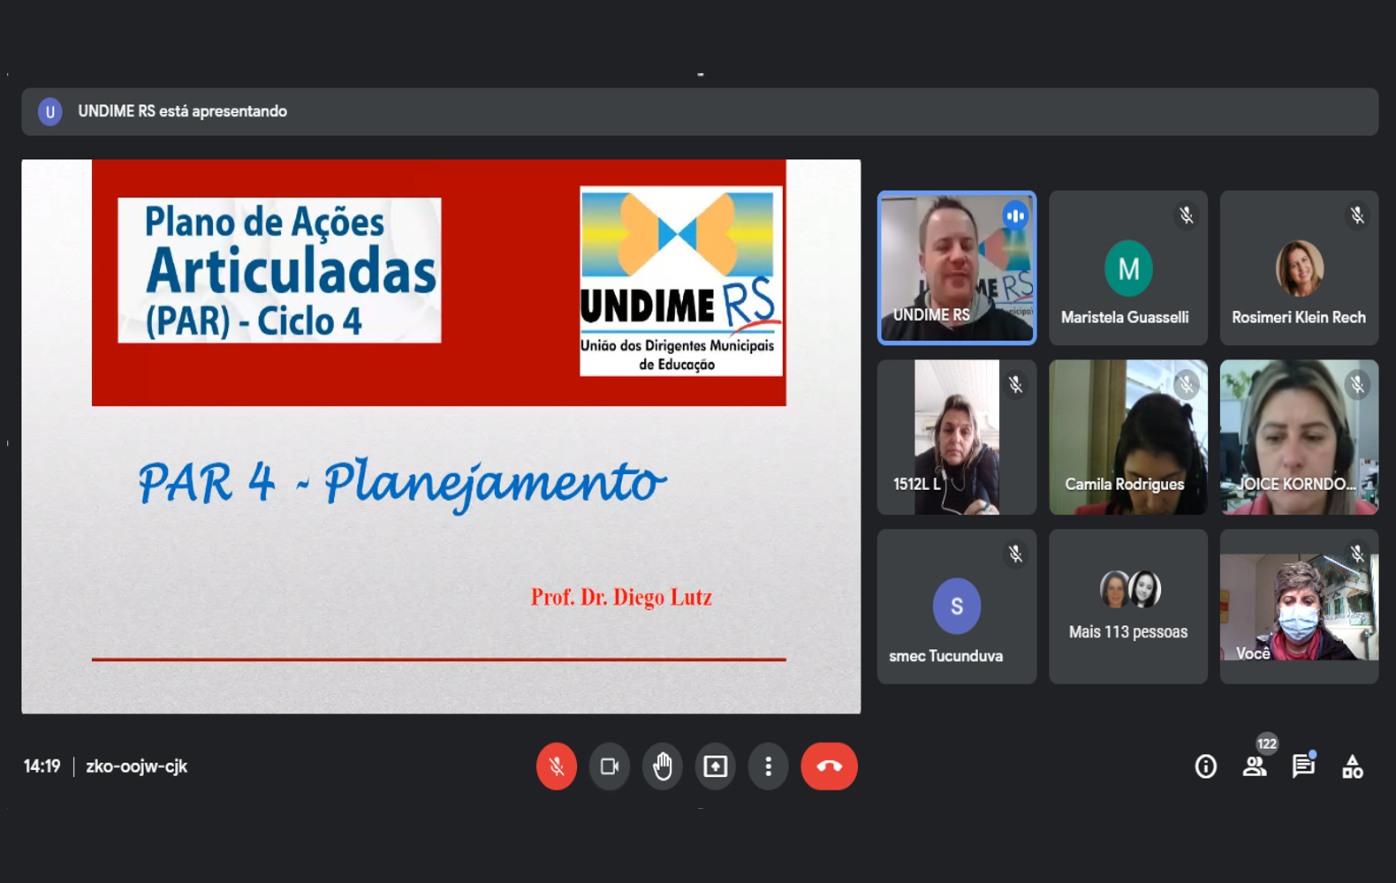The height and width of the screenshot is (883, 1396).
Task: Select the Rosimeri Klein Rech tile
Action: pyautogui.click(x=1299, y=268)
